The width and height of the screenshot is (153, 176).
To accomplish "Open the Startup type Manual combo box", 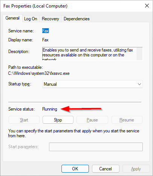I will [92, 84].
